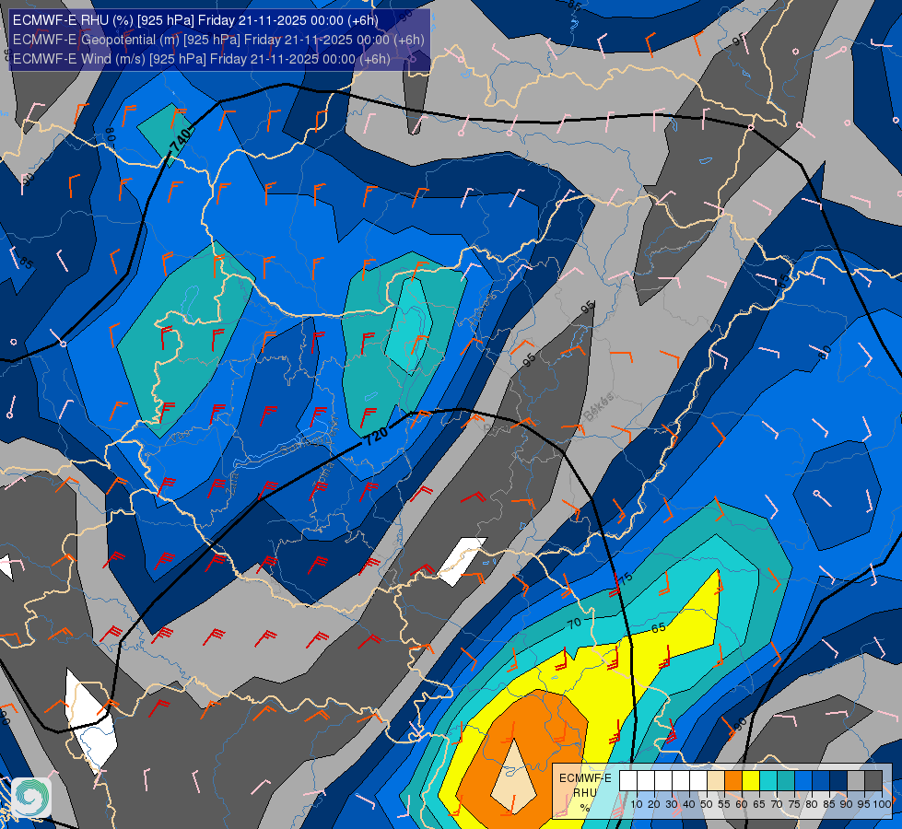Click the white 40–50 legend swatch
This screenshot has height=829, width=902.
[x=698, y=781]
